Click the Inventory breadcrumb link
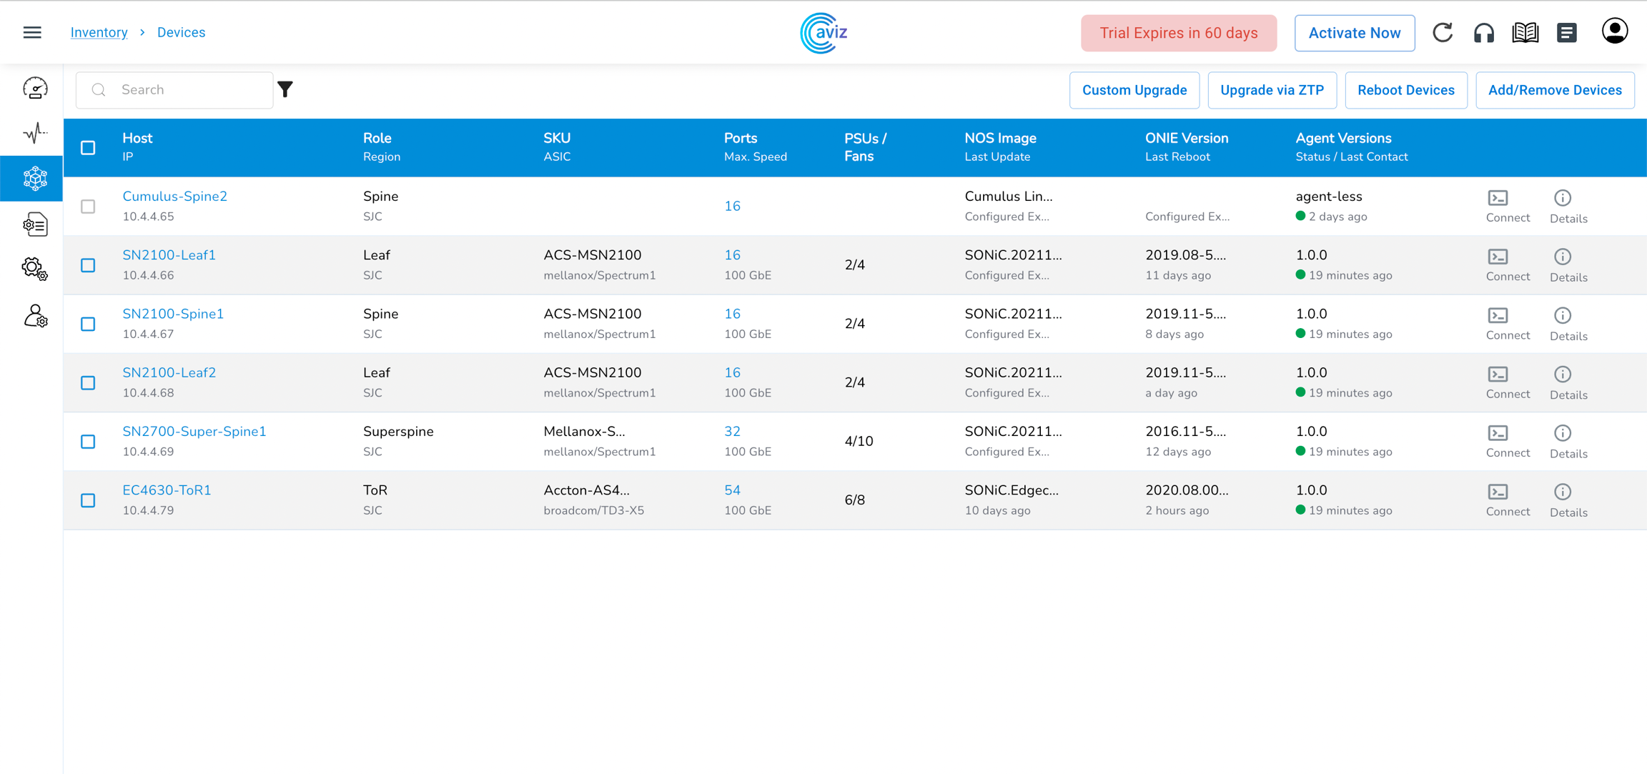This screenshot has width=1647, height=774. (99, 32)
